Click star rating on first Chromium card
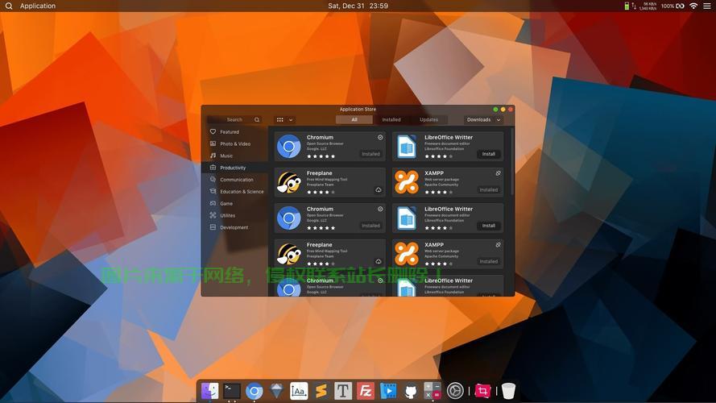Viewport: 716px width, 403px height. point(321,156)
